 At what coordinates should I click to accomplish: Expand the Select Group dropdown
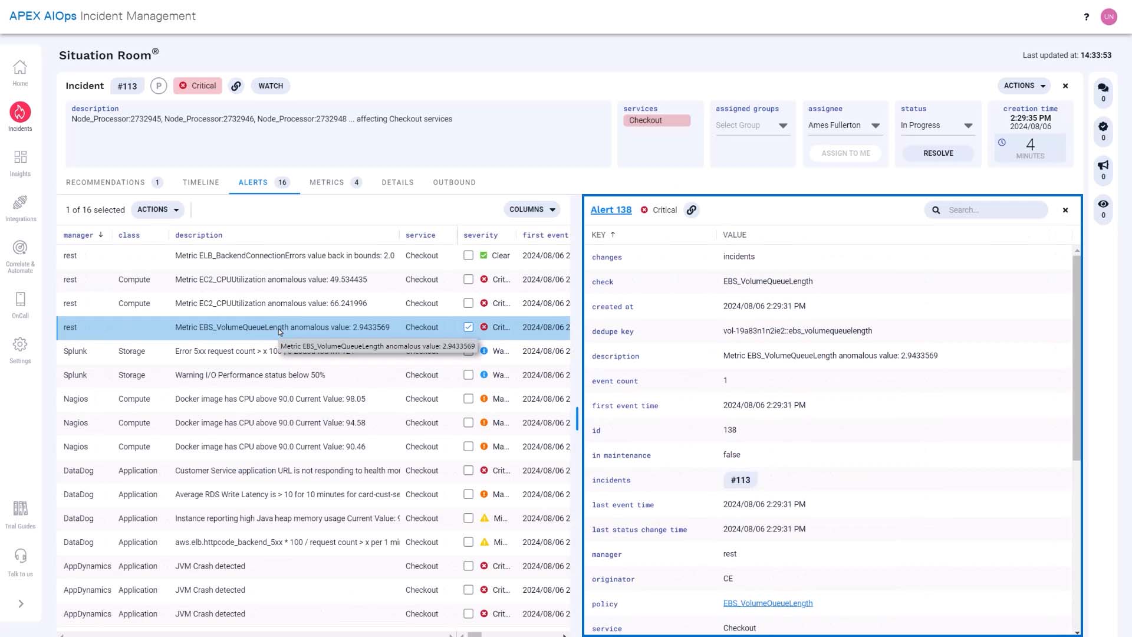click(752, 126)
